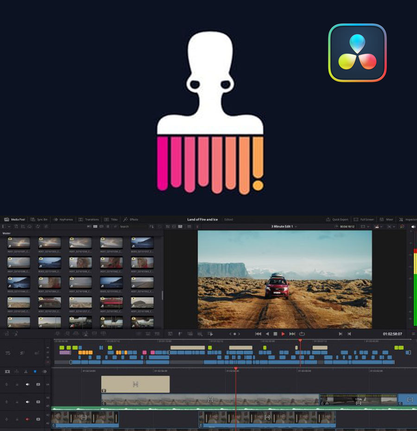Switch to the Sync Bin panel
The width and height of the screenshot is (417, 431).
[39, 219]
